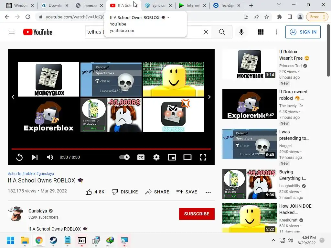Share this page icon in address bar

tap(256, 17)
